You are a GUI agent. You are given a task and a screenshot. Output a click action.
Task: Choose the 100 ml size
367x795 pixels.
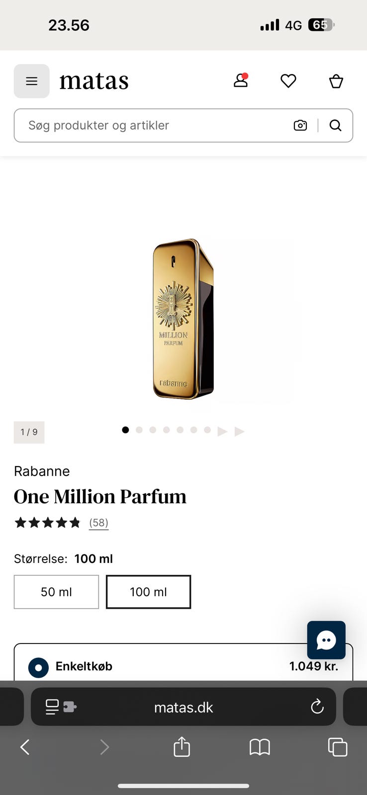pyautogui.click(x=148, y=592)
